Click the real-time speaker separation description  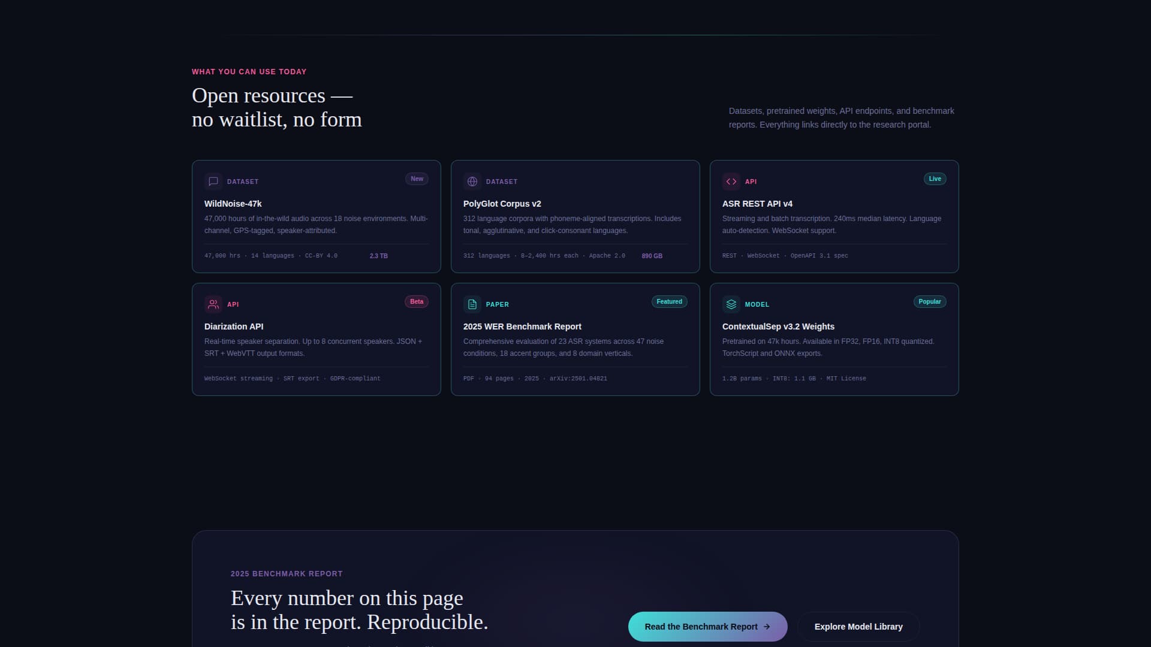(x=313, y=347)
